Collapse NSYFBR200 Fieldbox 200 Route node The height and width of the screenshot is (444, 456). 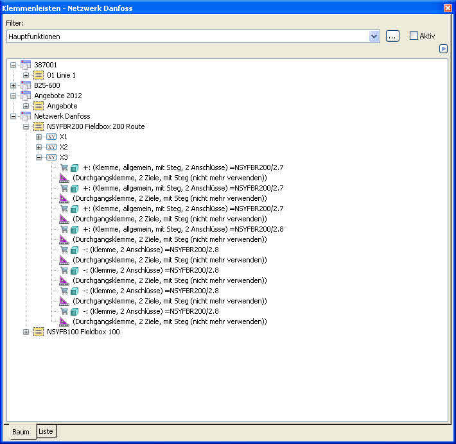(x=26, y=126)
